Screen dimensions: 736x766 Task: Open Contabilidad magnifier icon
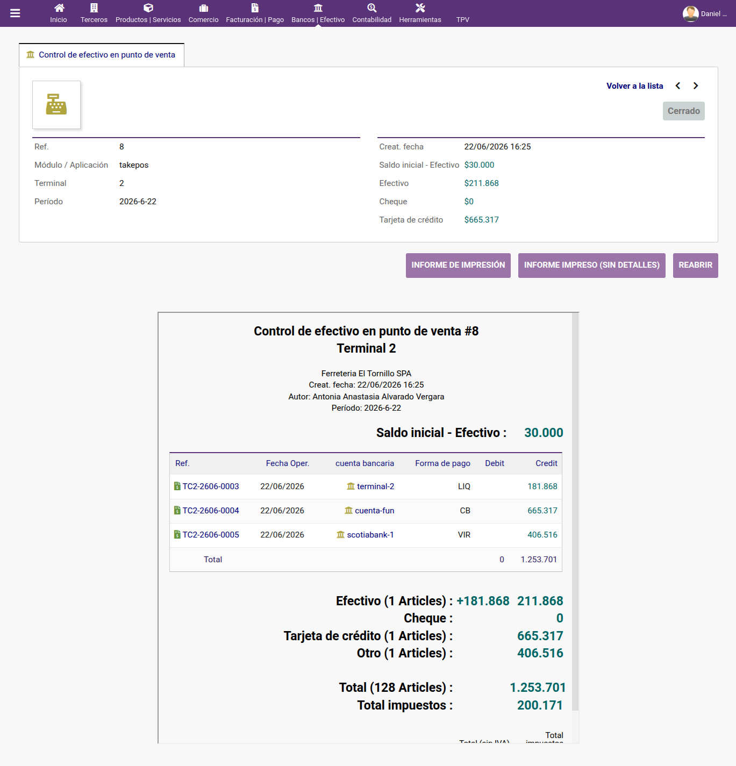click(x=372, y=8)
